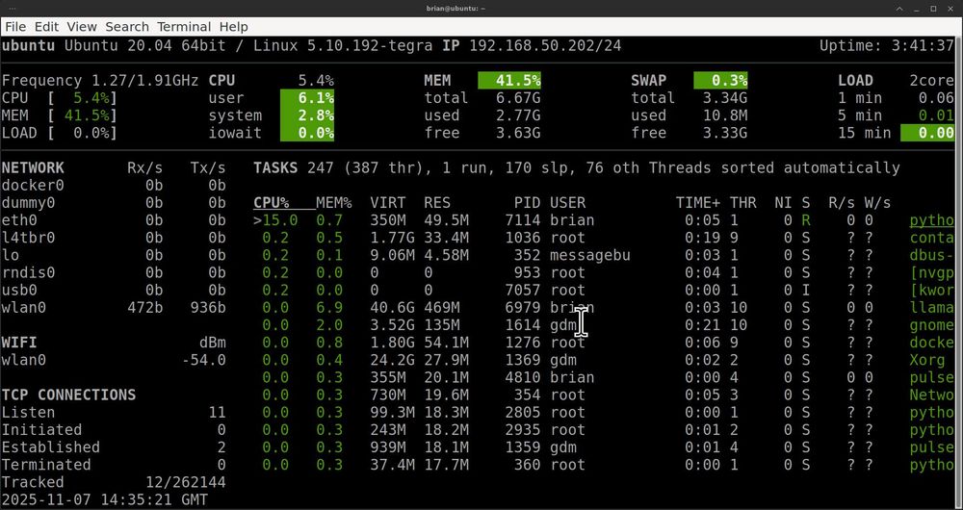
Task: Click the usb0 network interface
Action: 19,291
